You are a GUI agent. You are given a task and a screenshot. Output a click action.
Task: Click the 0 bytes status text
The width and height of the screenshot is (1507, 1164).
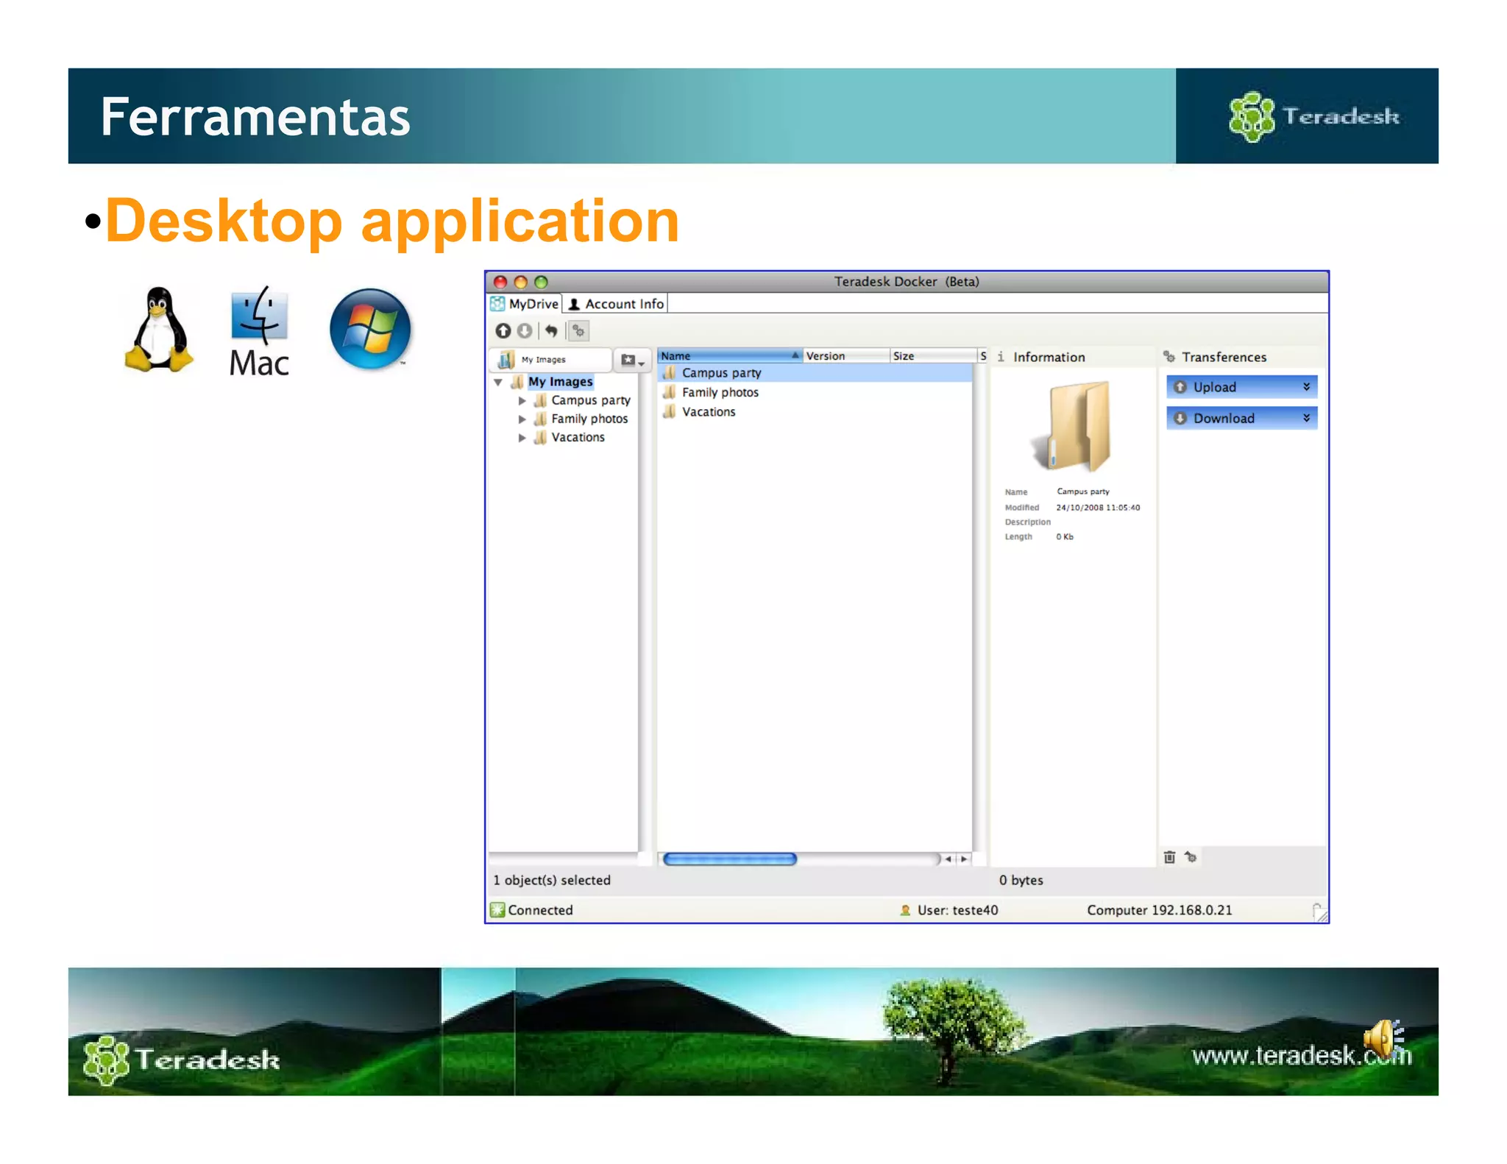[x=1021, y=880]
